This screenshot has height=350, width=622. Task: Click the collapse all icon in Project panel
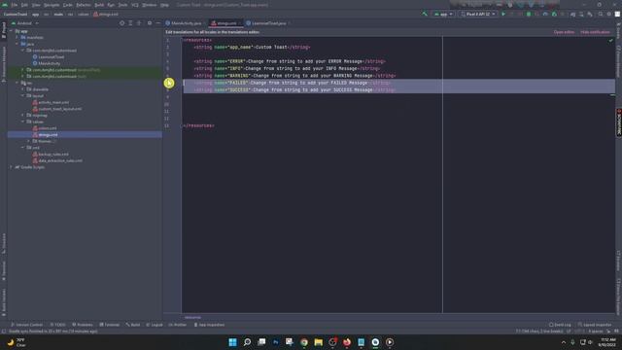139,23
